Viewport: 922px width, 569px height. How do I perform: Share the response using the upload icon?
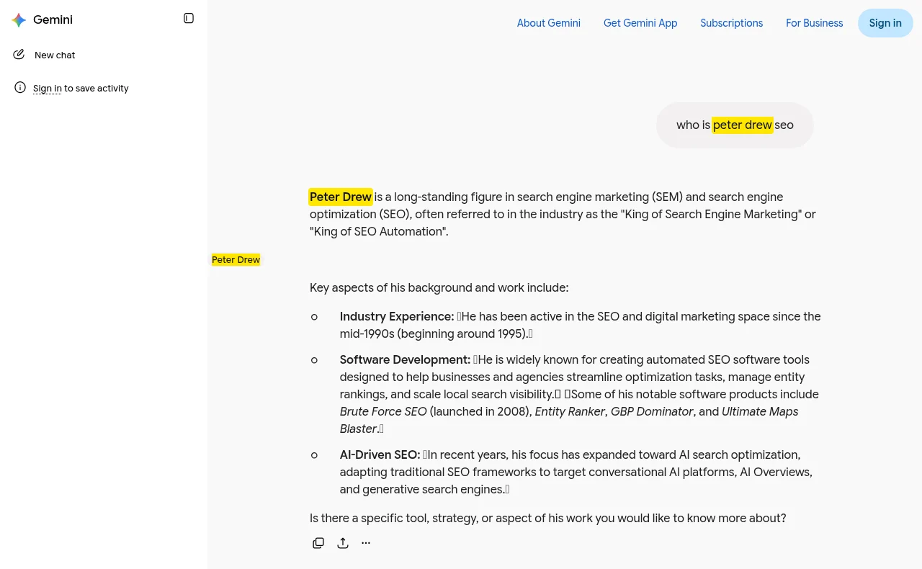343,543
